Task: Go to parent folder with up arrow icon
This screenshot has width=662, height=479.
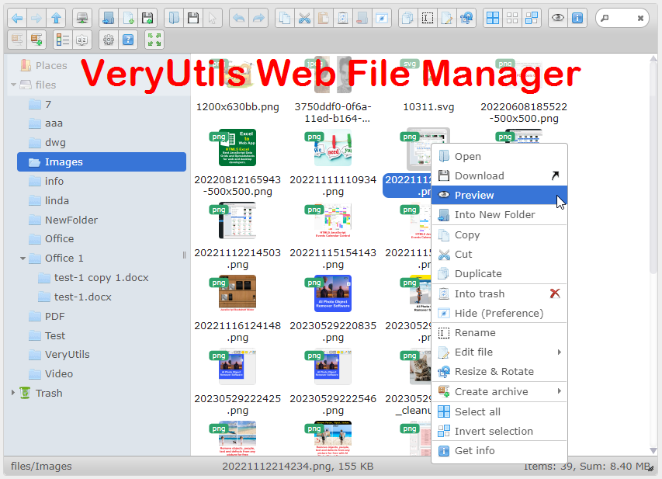Action: point(56,18)
